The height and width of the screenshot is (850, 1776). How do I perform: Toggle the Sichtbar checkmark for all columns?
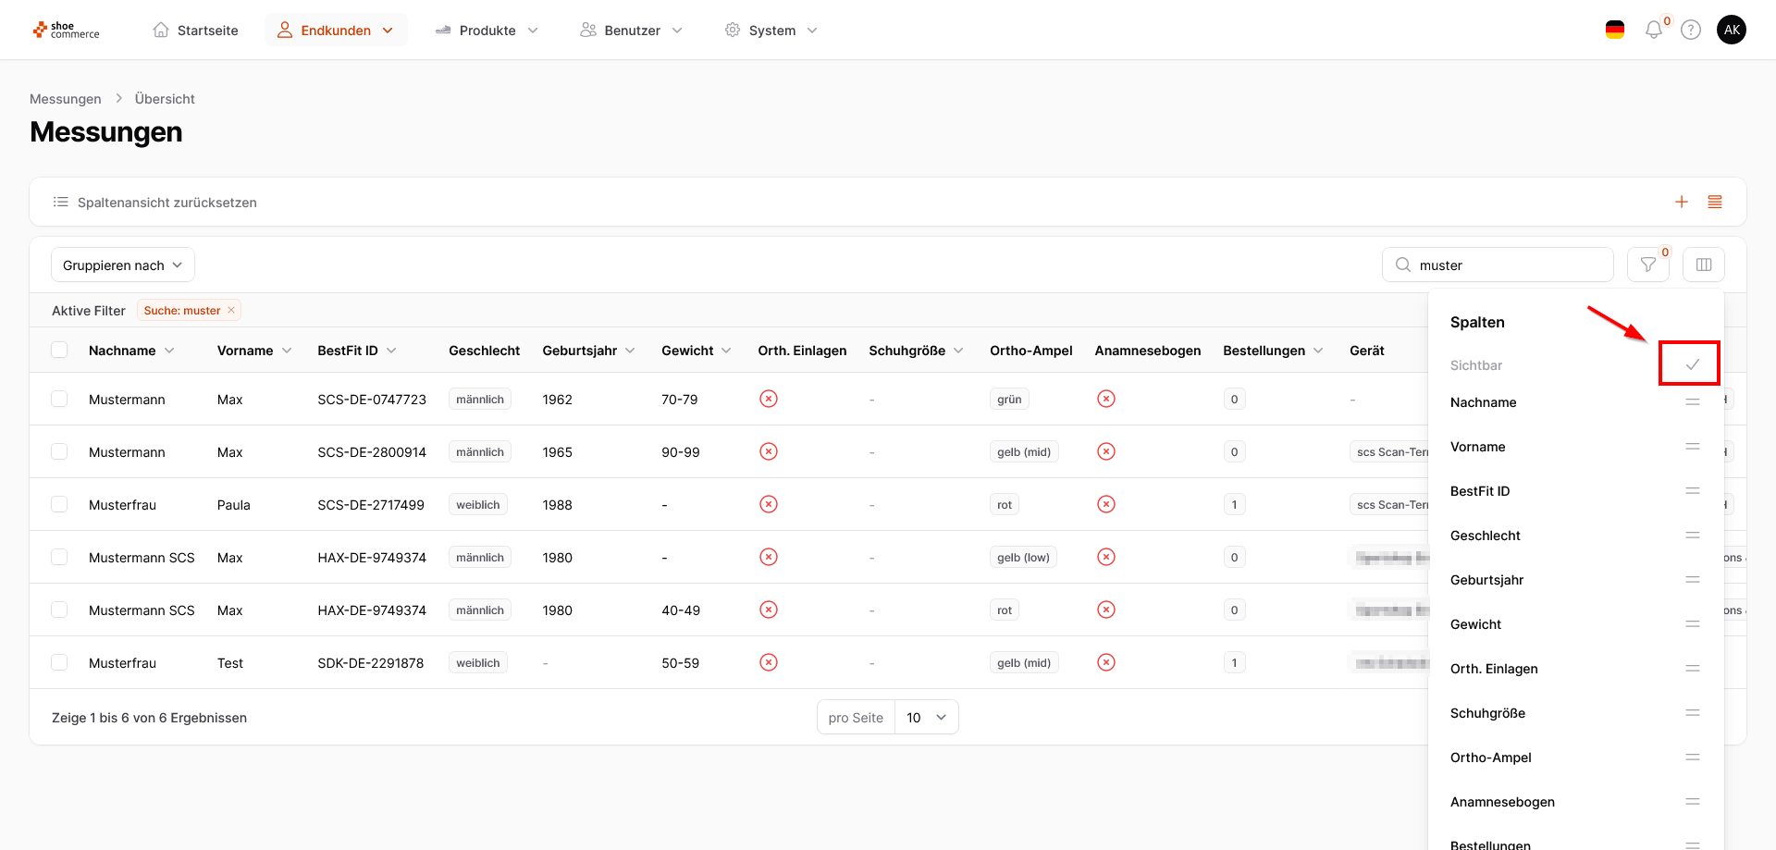(x=1692, y=364)
